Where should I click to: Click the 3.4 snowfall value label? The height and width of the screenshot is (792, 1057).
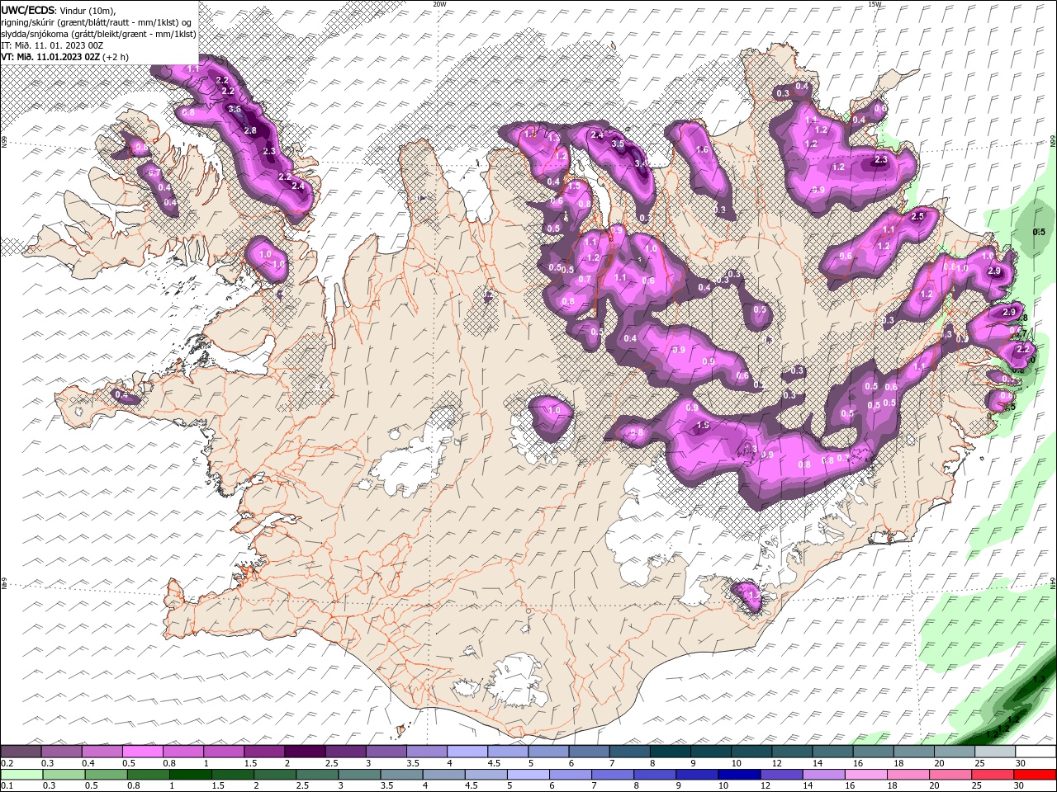(x=641, y=163)
